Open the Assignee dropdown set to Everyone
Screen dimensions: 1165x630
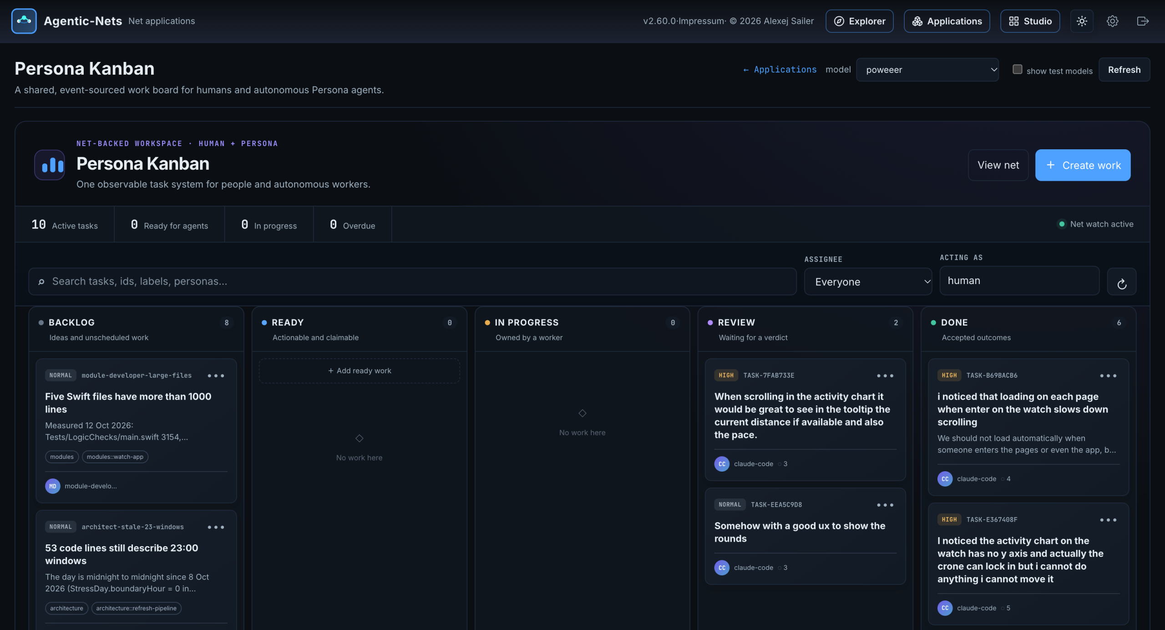(x=868, y=282)
